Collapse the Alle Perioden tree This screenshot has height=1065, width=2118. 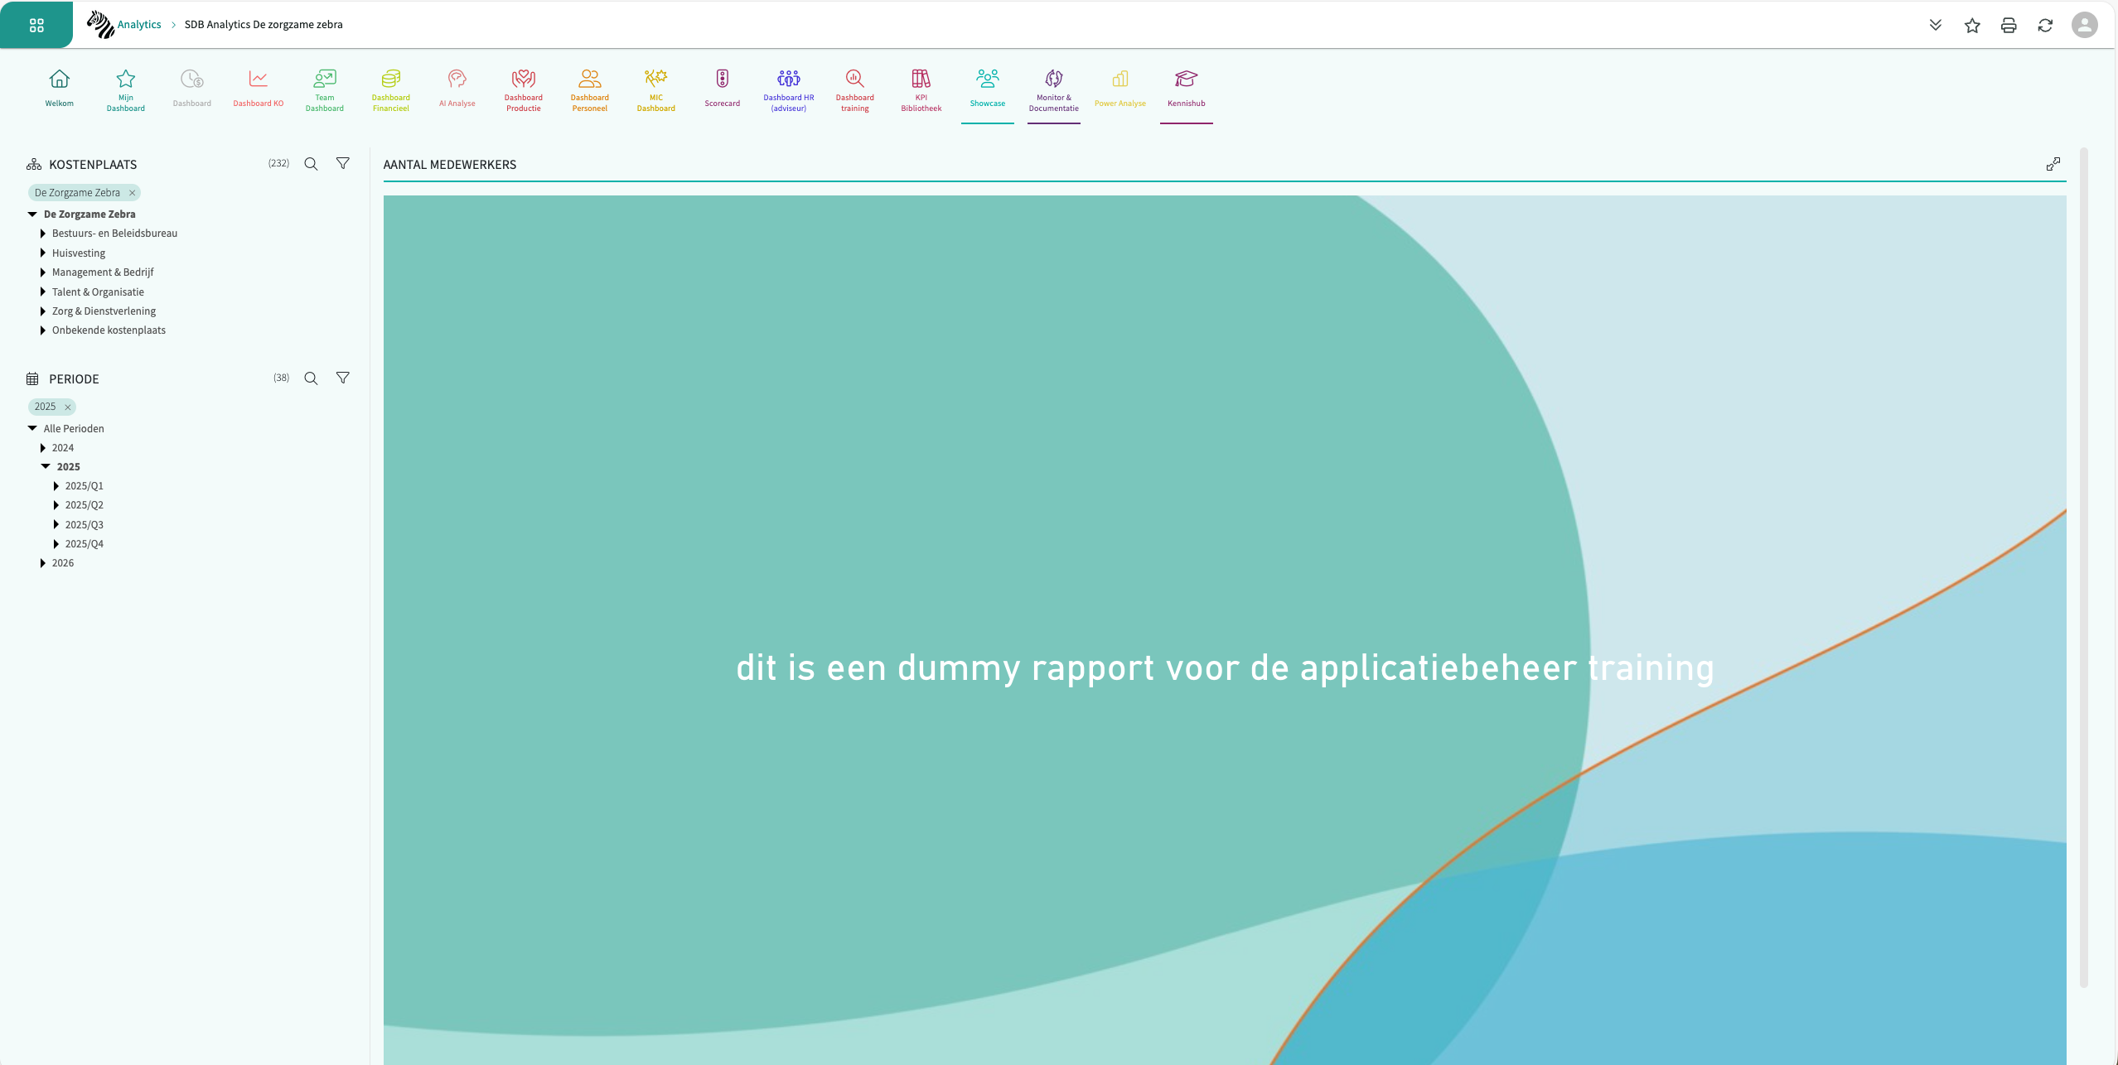coord(32,428)
